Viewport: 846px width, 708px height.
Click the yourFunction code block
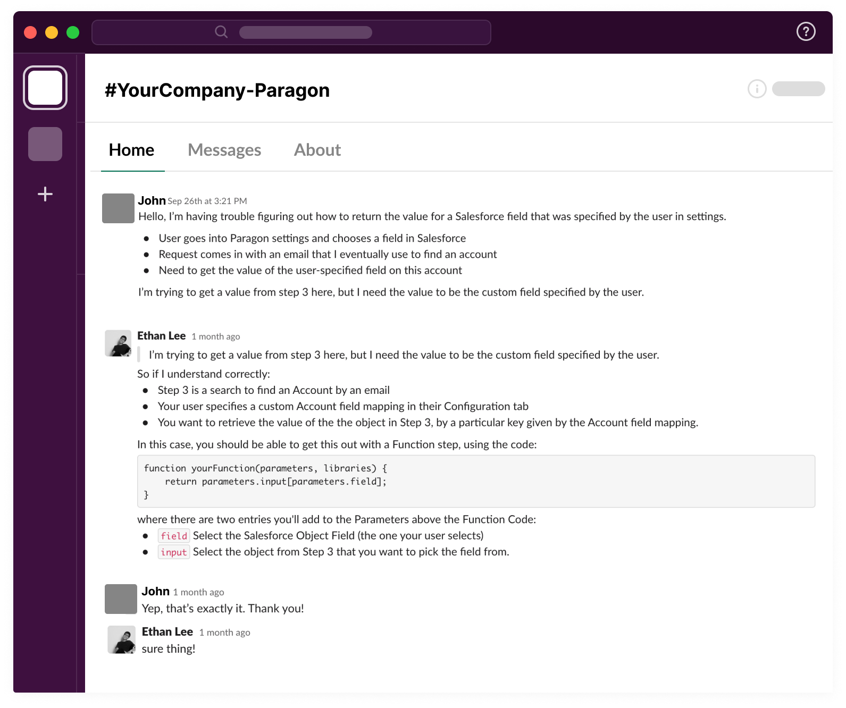pyautogui.click(x=476, y=481)
